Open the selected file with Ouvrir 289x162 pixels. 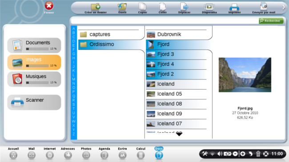tap(122, 8)
